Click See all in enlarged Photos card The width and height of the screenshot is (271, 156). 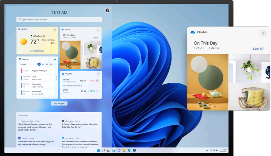click(258, 48)
